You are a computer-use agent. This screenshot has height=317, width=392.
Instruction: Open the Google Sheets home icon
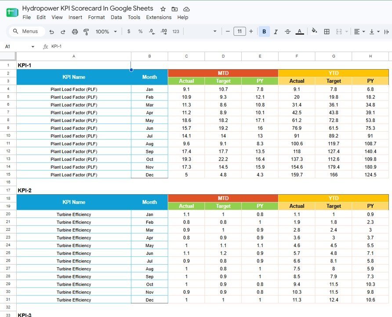click(x=12, y=12)
